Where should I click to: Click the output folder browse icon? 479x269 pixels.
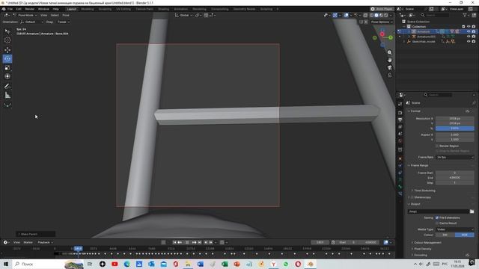point(472,211)
